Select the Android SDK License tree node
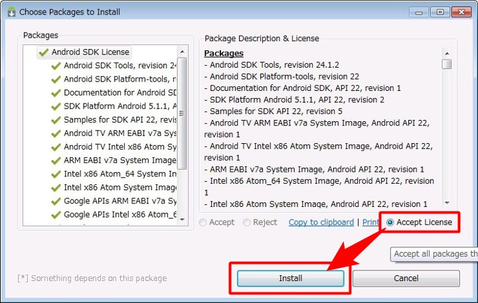The width and height of the screenshot is (478, 303). 84,52
